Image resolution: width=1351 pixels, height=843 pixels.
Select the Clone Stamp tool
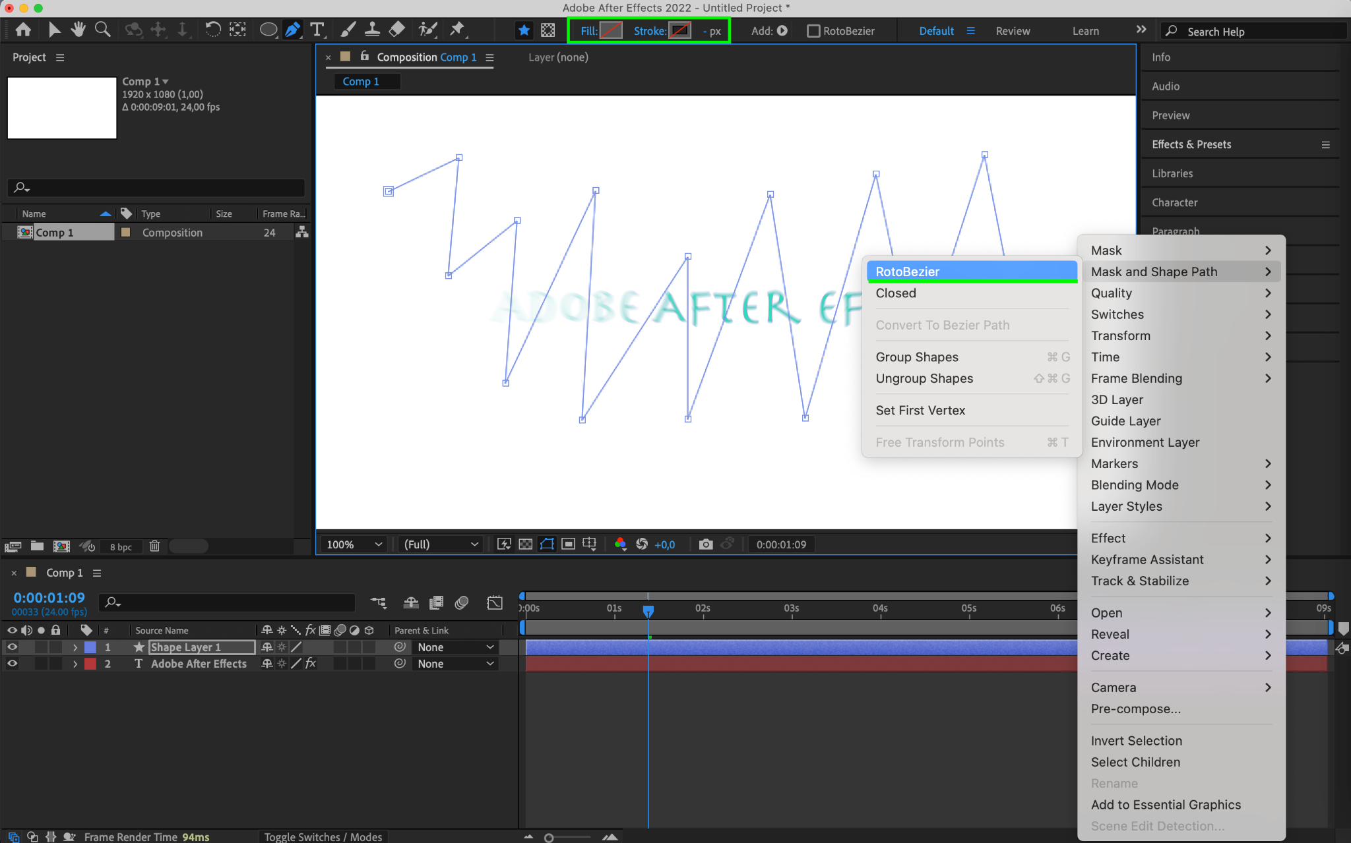coord(372,30)
